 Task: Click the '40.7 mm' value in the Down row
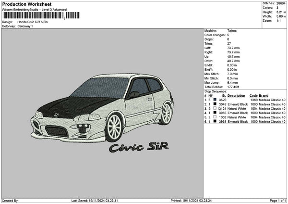233,61
